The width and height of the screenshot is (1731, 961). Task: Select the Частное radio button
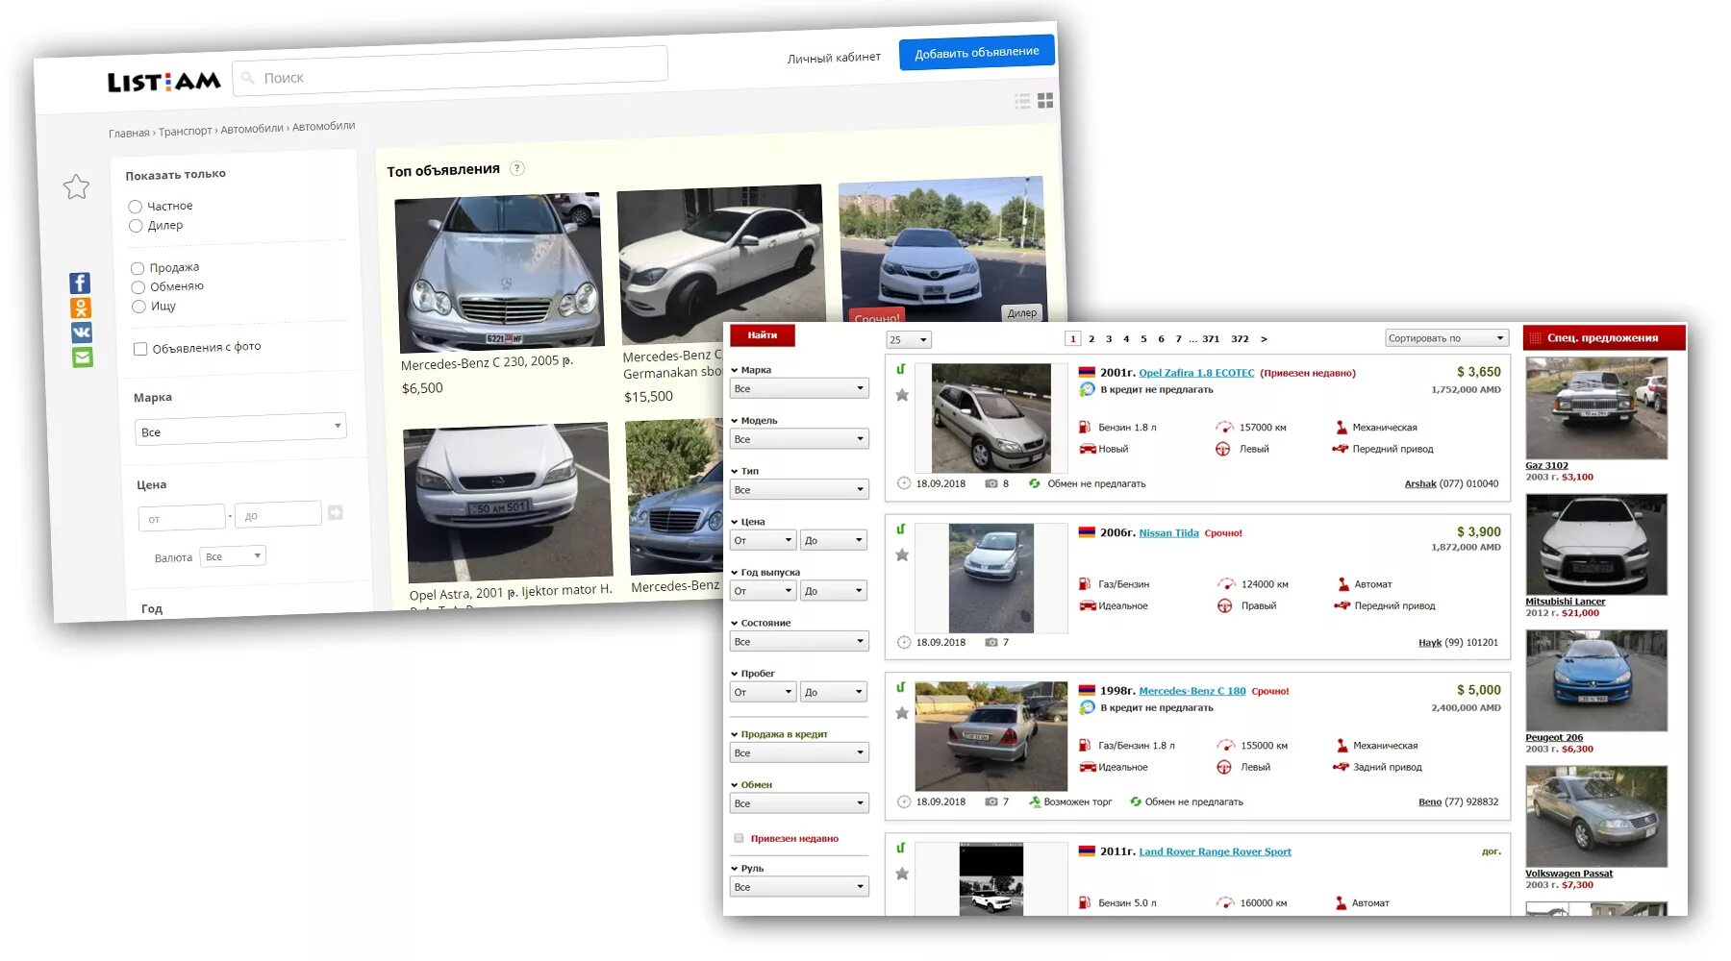tap(135, 207)
